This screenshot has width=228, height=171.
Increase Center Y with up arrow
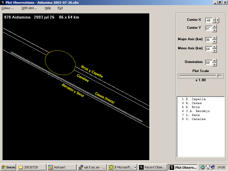[x=215, y=27]
